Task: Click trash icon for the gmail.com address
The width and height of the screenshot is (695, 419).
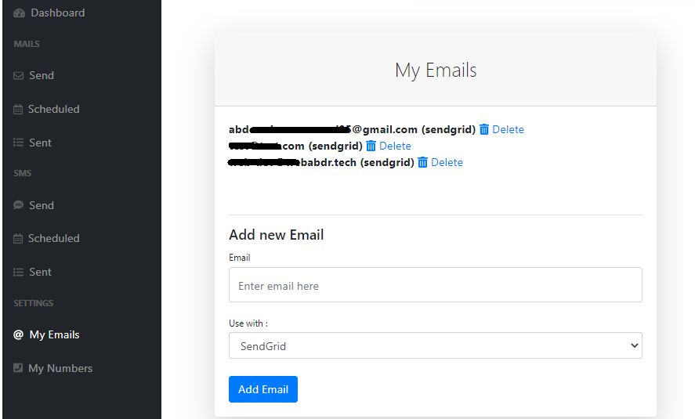Action: pos(484,129)
